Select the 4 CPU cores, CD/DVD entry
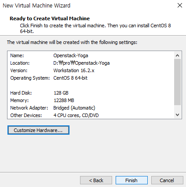The image size is (186, 187). [76, 115]
